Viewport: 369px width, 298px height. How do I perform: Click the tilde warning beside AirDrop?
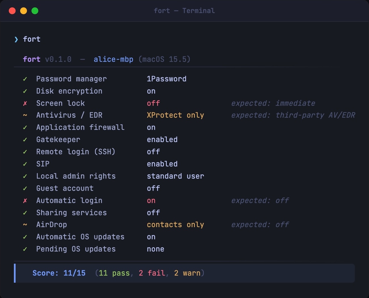25,225
